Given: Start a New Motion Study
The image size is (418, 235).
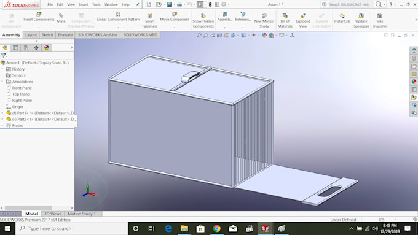Looking at the screenshot, I should (264, 21).
